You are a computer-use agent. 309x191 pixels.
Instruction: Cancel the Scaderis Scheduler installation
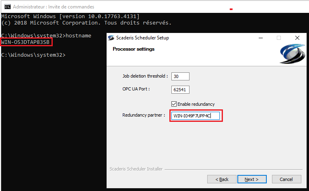pos(286,179)
